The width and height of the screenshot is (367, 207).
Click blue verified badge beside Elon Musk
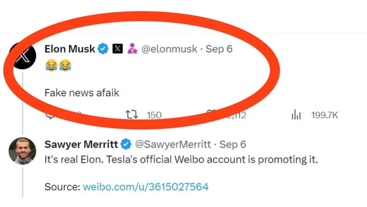click(103, 49)
